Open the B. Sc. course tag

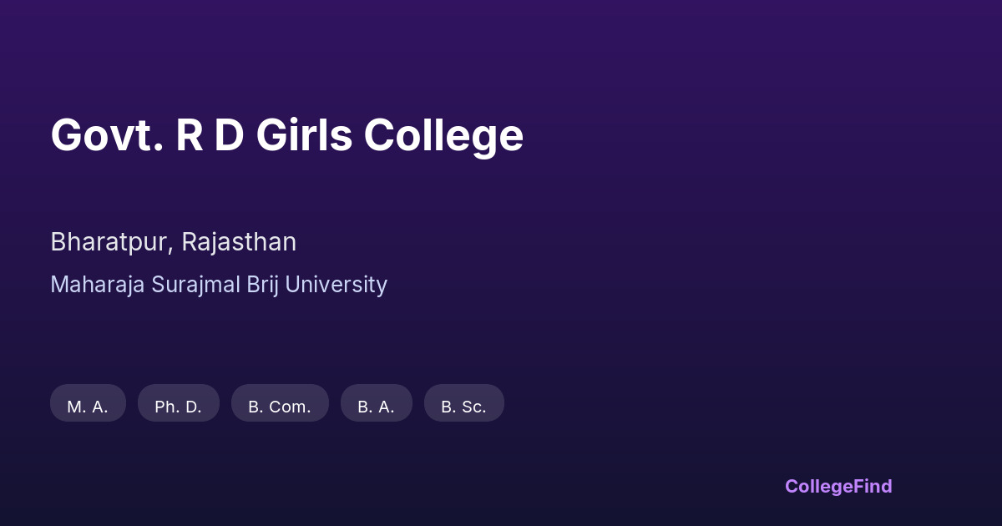(463, 407)
